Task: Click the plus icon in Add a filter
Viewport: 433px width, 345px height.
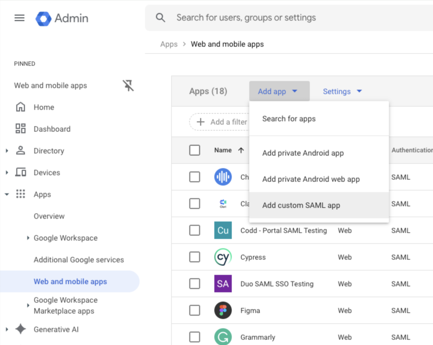Action: (201, 122)
